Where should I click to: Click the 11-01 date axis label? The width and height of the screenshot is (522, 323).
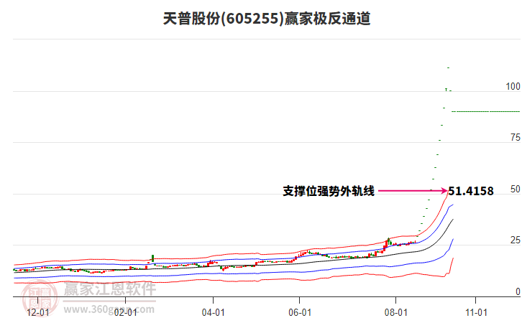tap(476, 312)
